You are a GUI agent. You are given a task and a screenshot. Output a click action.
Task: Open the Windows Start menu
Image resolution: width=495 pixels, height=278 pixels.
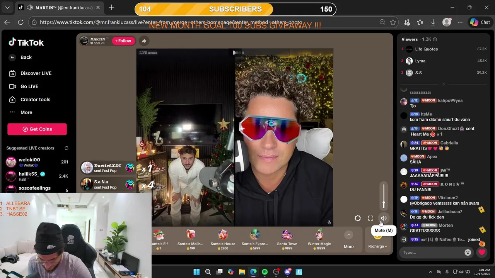[196, 272]
